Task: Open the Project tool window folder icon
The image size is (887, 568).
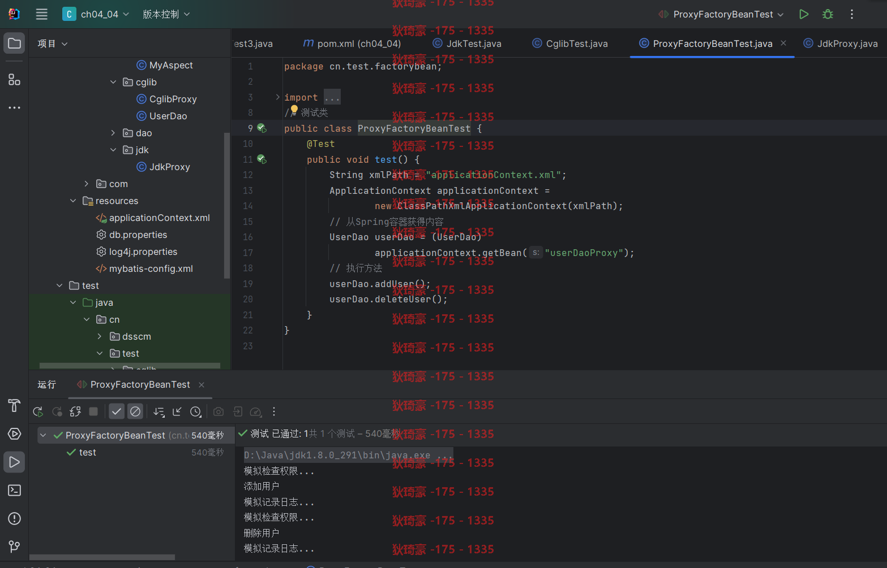Action: click(14, 44)
